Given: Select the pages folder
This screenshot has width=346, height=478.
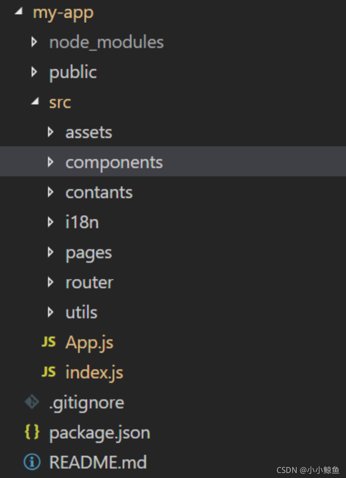Looking at the screenshot, I should pos(88,253).
